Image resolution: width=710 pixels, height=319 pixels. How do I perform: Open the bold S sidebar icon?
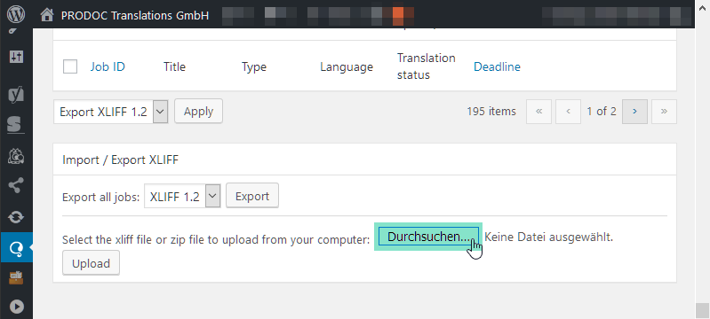[x=16, y=124]
